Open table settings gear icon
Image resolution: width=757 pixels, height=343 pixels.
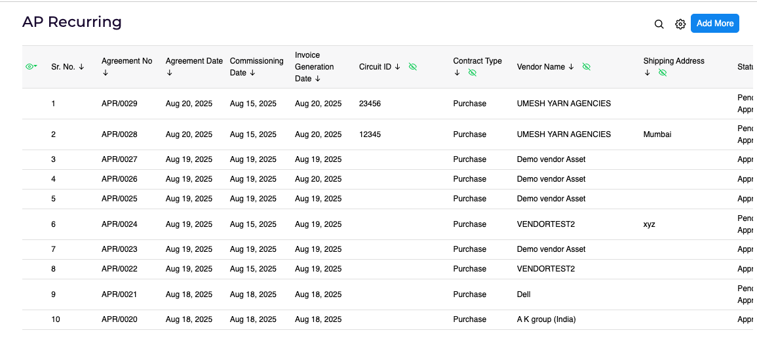pos(680,24)
